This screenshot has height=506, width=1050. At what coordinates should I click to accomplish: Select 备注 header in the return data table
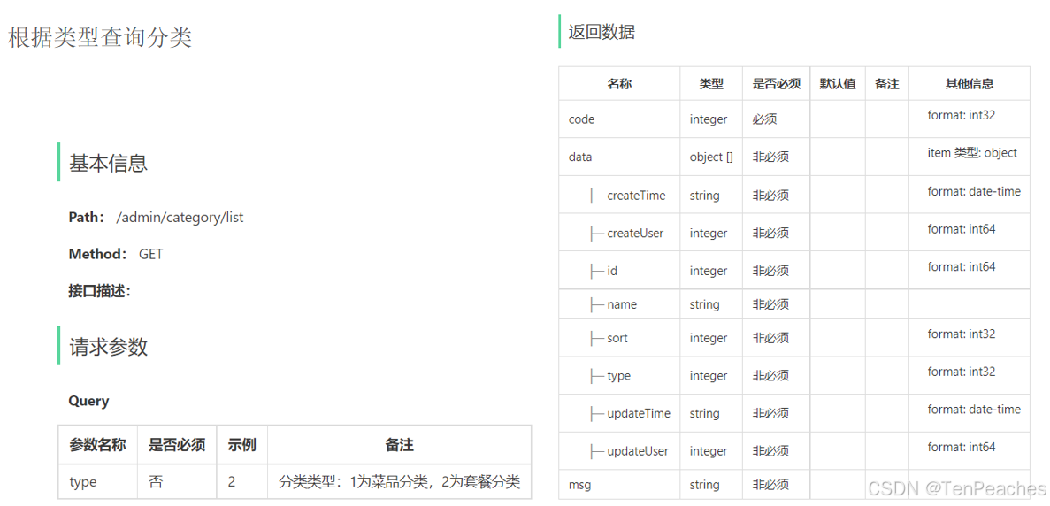pos(886,84)
